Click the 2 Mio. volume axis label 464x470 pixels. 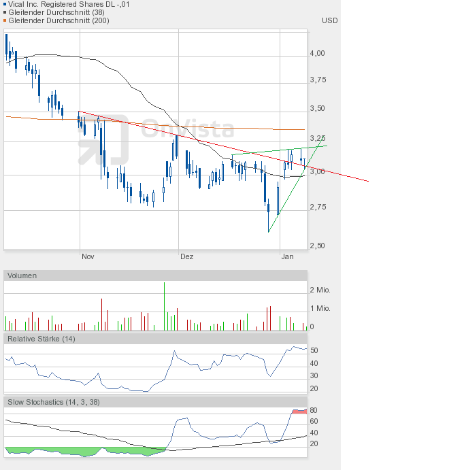[x=320, y=290]
